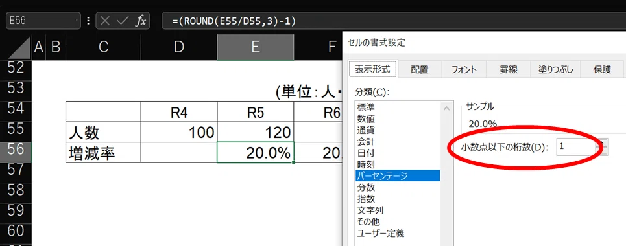Click the Select All corner triangle
The height and width of the screenshot is (246, 626).
[19, 47]
